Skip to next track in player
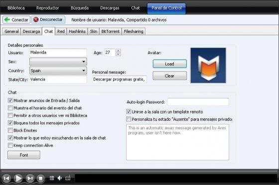 pos(30,178)
